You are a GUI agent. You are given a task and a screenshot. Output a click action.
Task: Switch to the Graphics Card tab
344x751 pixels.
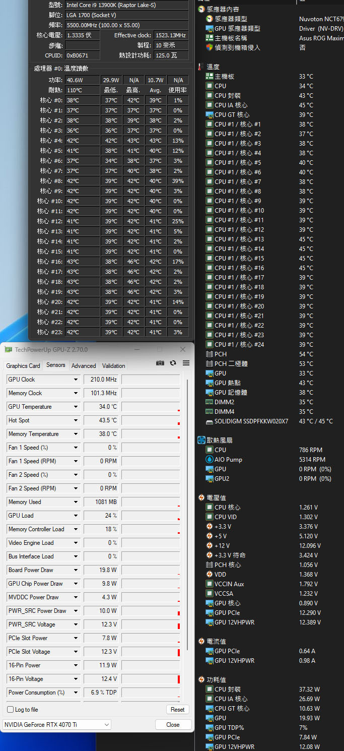(x=23, y=366)
